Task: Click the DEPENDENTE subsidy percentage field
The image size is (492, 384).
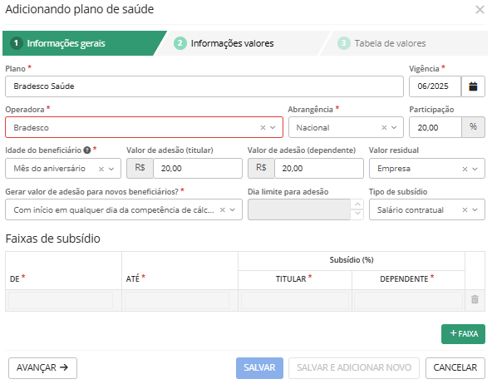Action: [x=408, y=300]
